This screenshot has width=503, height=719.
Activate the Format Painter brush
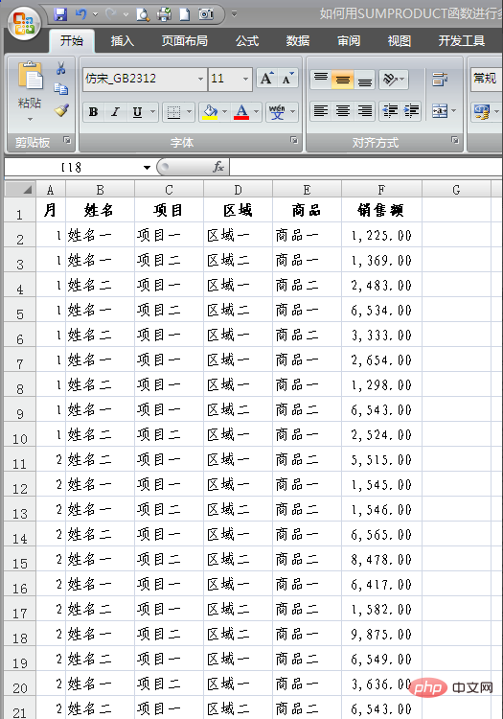[61, 110]
